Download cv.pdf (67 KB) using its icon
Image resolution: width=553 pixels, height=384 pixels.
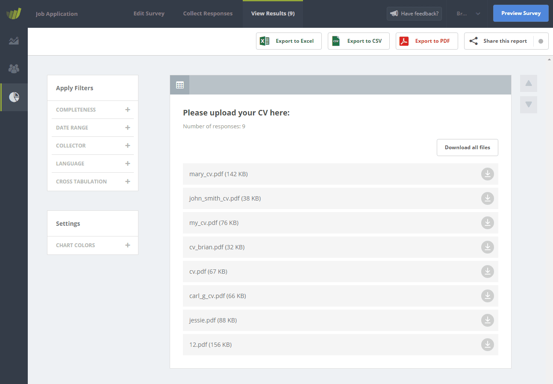click(x=488, y=272)
